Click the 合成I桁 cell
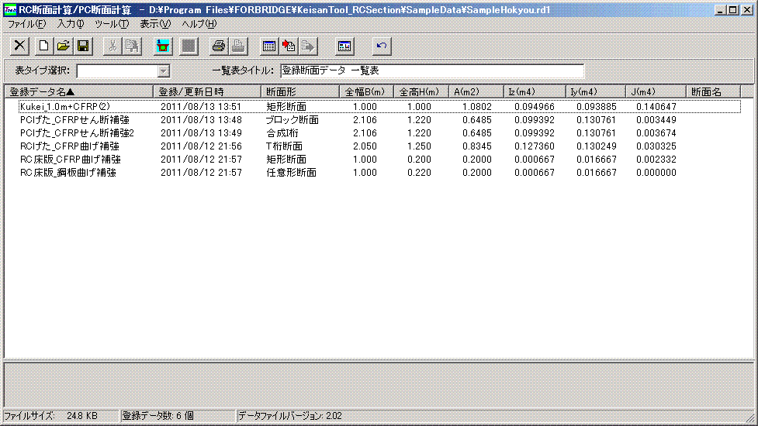The height and width of the screenshot is (426, 758). [282, 132]
